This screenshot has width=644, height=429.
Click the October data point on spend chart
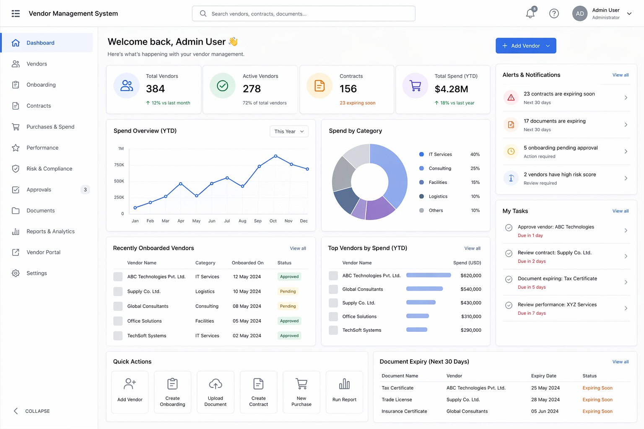pyautogui.click(x=275, y=156)
